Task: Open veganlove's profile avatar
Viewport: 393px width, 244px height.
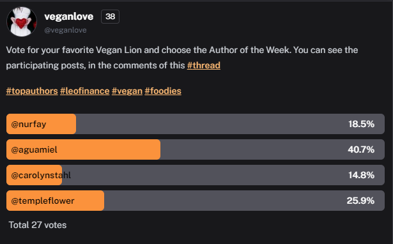Action: tap(22, 22)
